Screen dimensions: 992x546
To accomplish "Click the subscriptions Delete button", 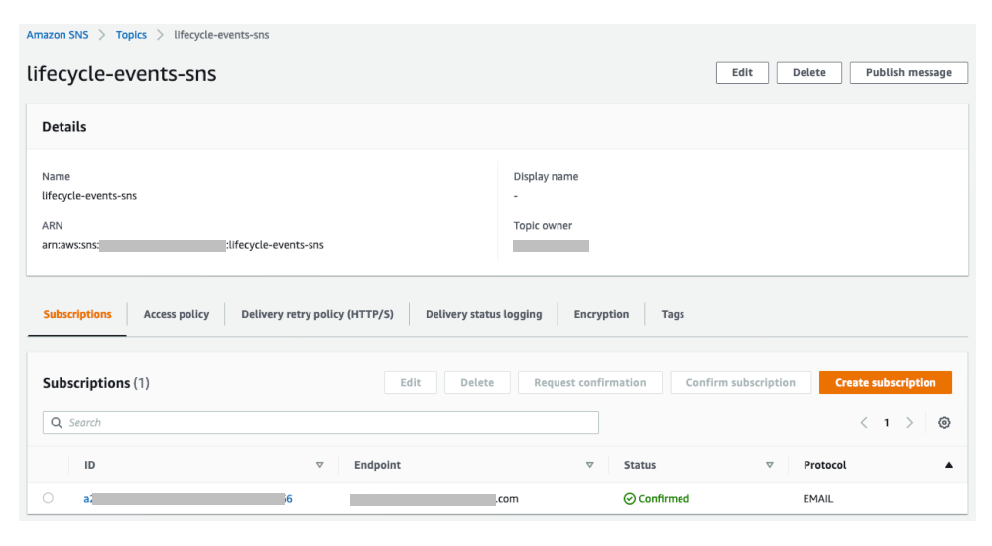I will [x=477, y=382].
